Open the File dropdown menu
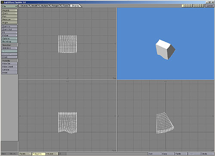The height and width of the screenshot is (156, 215). pyautogui.click(x=9, y=6)
